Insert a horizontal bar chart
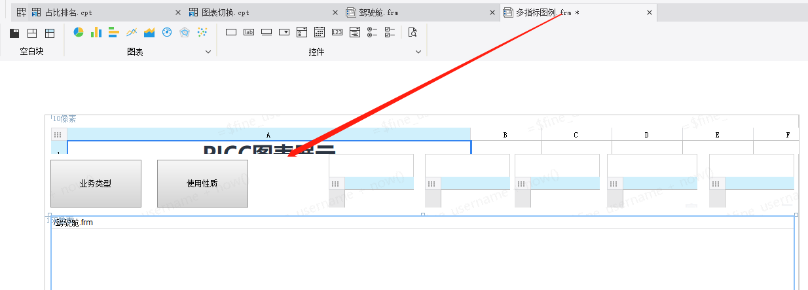Viewport: 808px width, 290px height. (113, 32)
